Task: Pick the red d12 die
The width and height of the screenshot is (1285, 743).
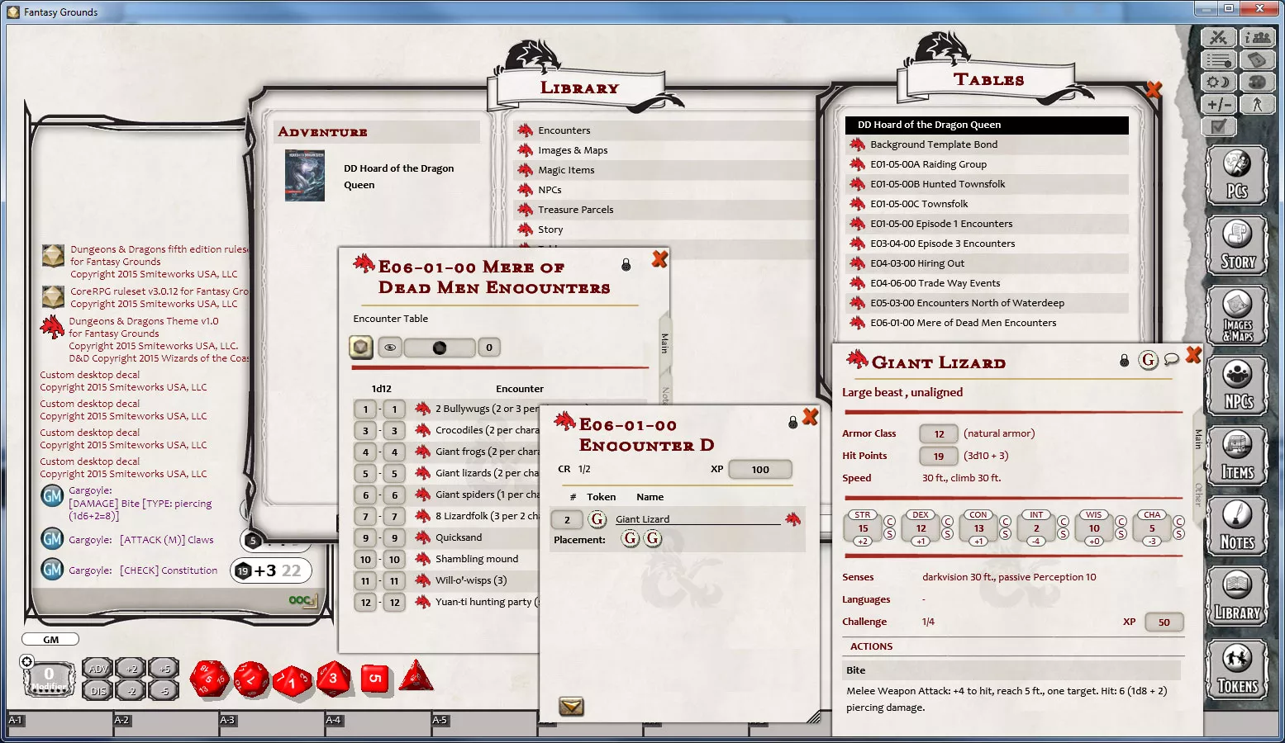Action: point(251,679)
